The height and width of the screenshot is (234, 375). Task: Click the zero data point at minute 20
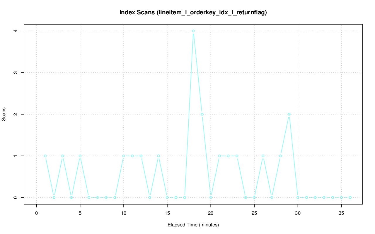click(x=211, y=197)
